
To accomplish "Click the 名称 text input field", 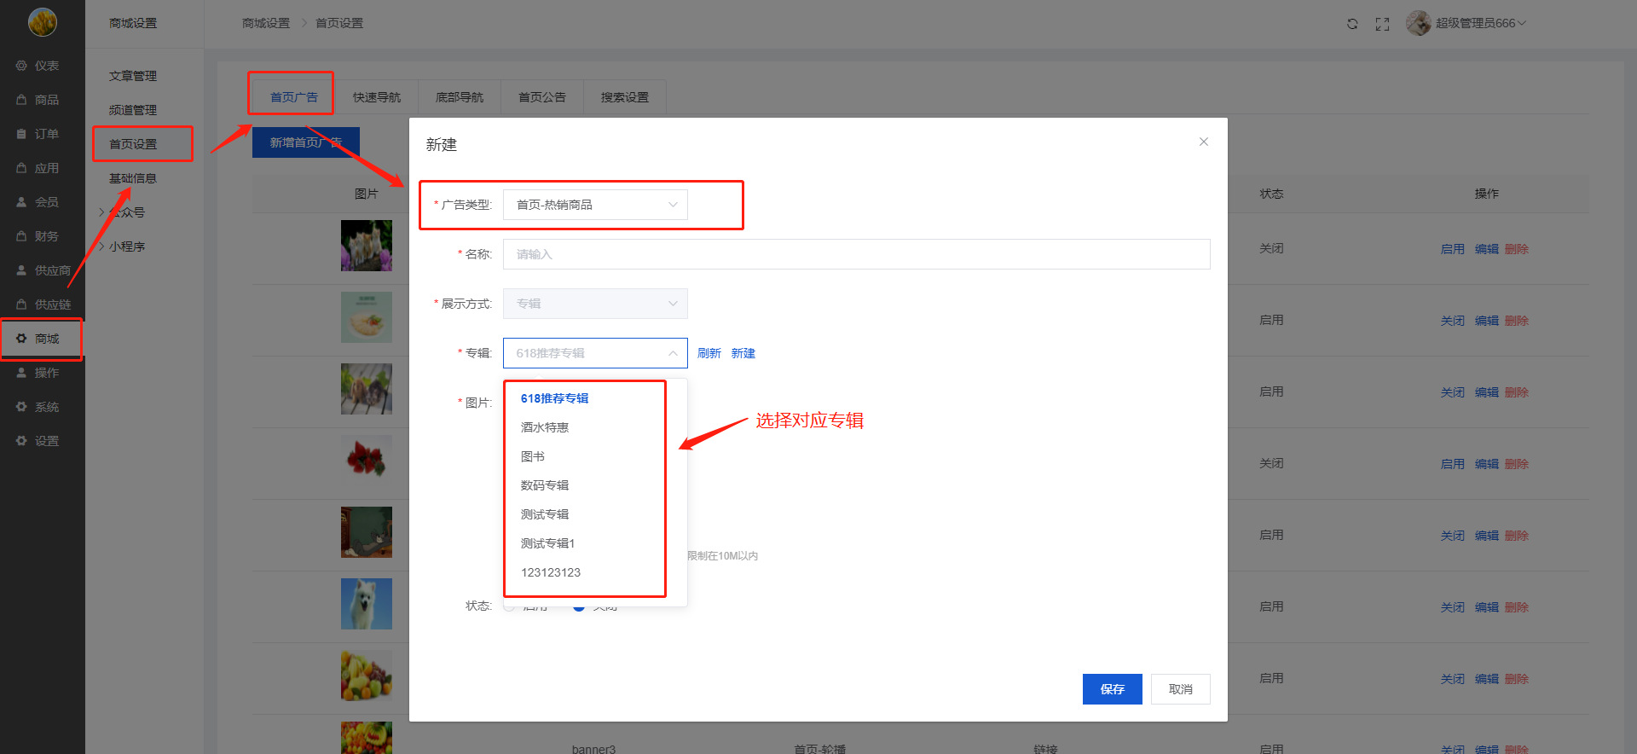I will click(856, 254).
